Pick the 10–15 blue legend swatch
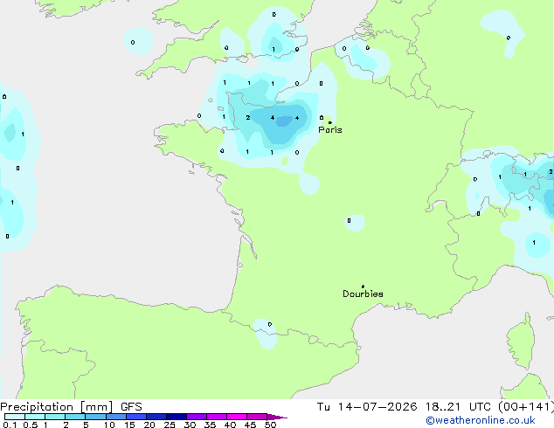Image resolution: width=554 pixels, height=428 pixels. [x=116, y=417]
